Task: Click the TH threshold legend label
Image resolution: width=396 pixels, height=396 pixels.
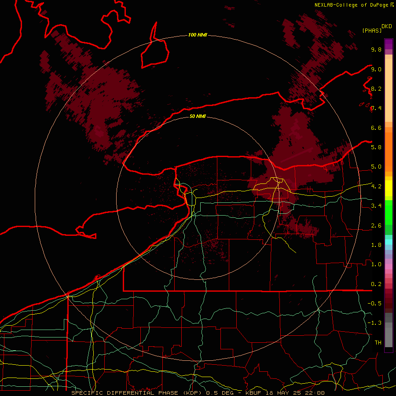Action: 378,343
